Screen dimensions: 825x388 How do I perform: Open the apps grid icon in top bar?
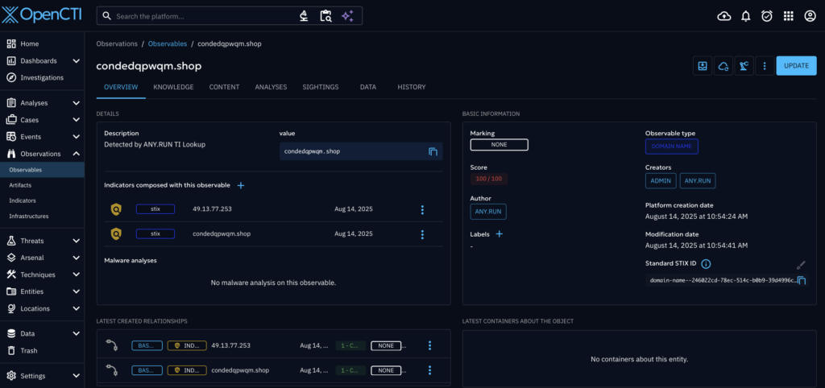click(x=788, y=16)
